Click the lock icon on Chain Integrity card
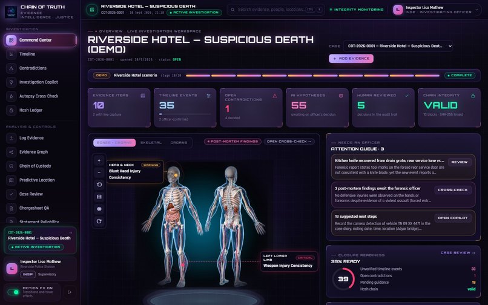This screenshot has height=305, width=488. [x=473, y=96]
